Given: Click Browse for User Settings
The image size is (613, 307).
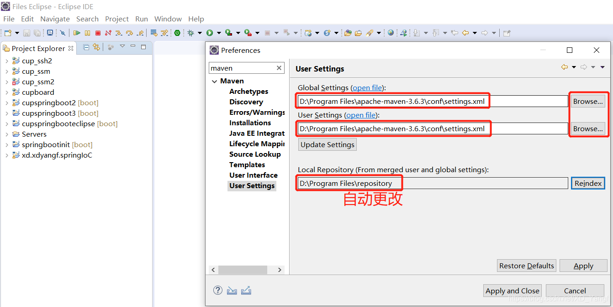Looking at the screenshot, I should (x=588, y=128).
